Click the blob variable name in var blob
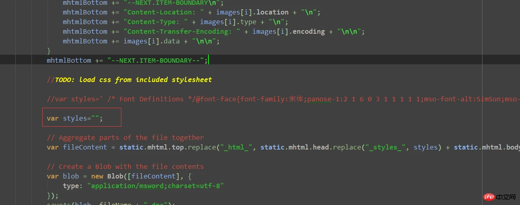 pyautogui.click(x=71, y=176)
